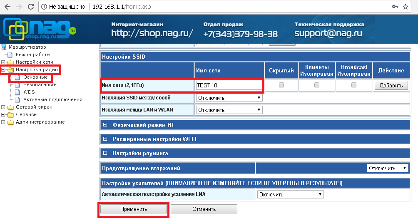Enable the Broadcast Изолирован checkbox
The height and width of the screenshot is (223, 418).
click(x=354, y=85)
